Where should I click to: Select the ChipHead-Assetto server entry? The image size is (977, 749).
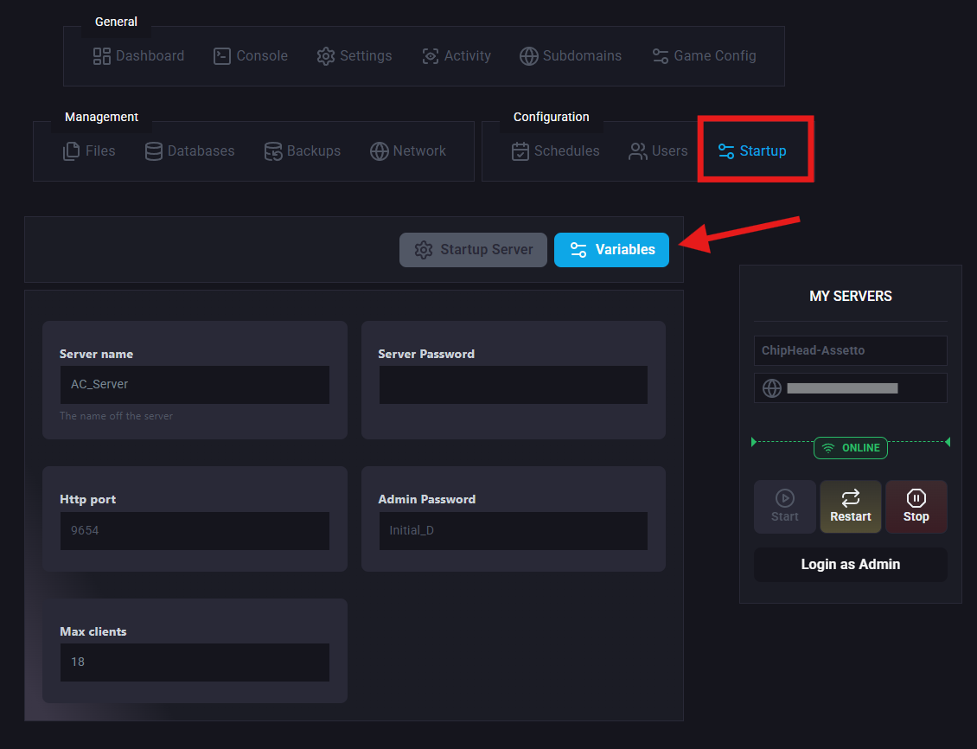tap(851, 351)
